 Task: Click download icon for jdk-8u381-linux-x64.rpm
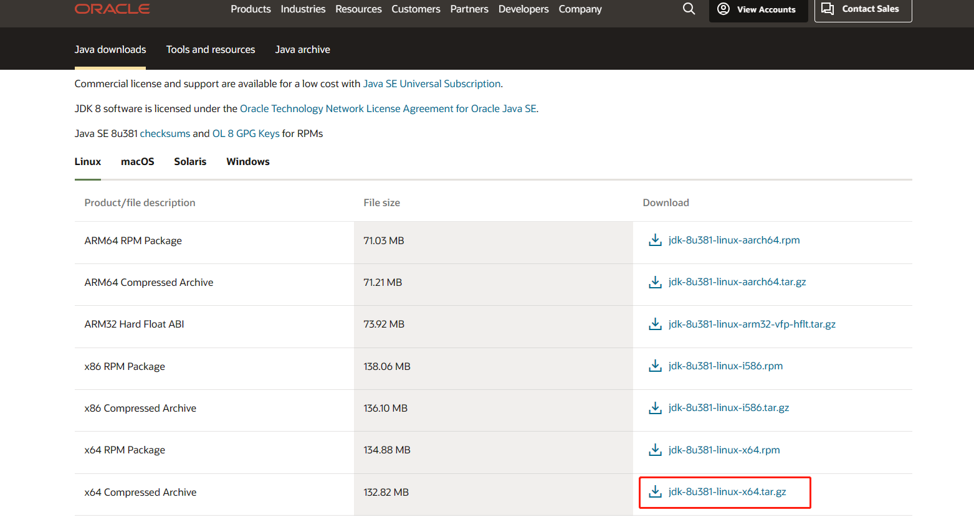click(x=655, y=450)
